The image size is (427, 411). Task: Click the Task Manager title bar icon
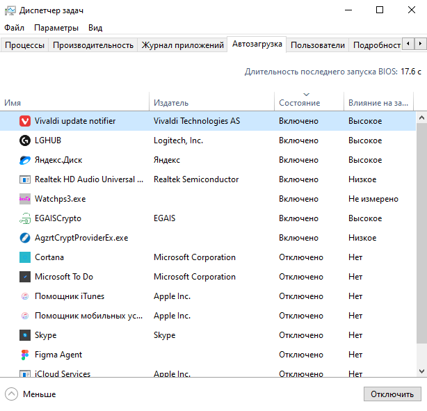[x=10, y=10]
